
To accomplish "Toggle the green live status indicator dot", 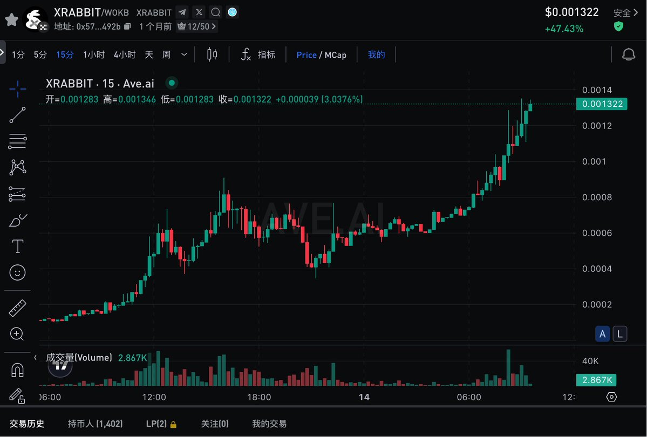I will (172, 83).
